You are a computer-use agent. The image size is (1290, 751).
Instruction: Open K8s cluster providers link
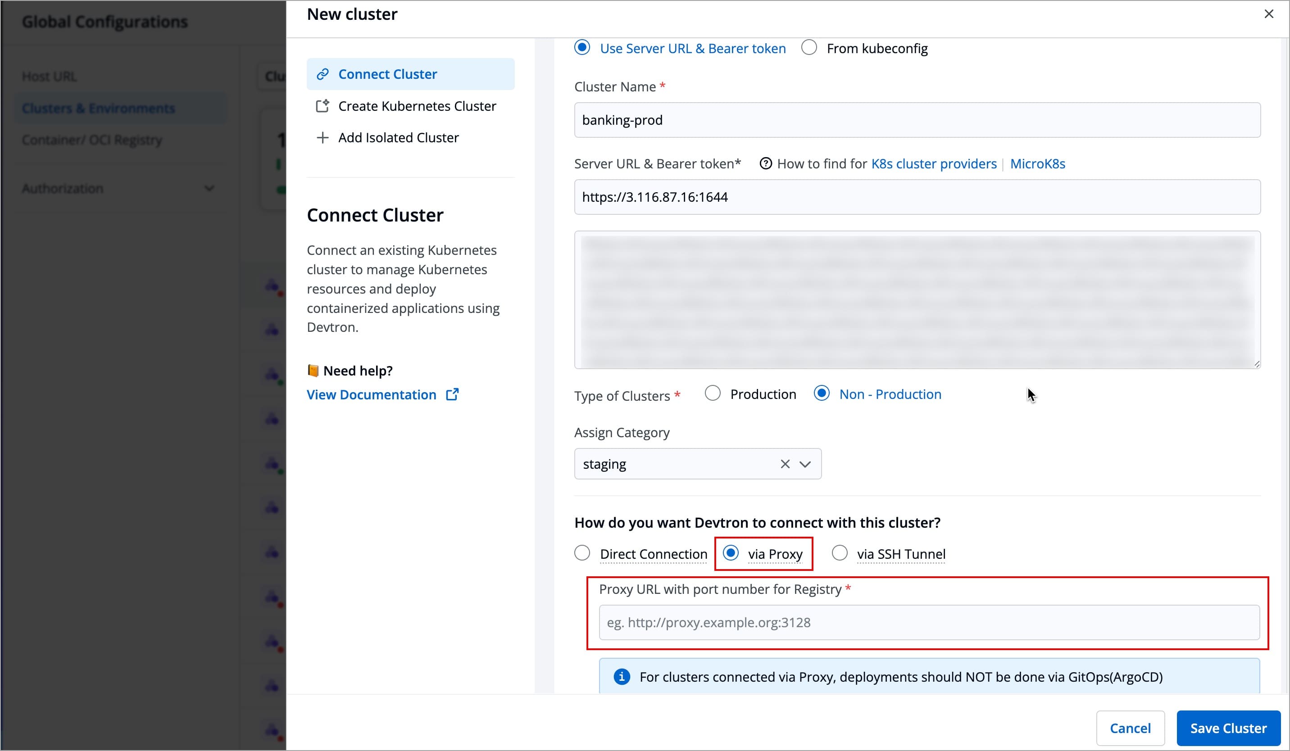pos(934,164)
